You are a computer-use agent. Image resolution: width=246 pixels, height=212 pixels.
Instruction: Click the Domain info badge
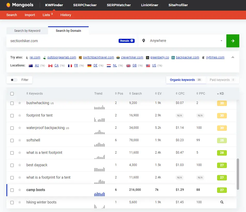[126, 41]
